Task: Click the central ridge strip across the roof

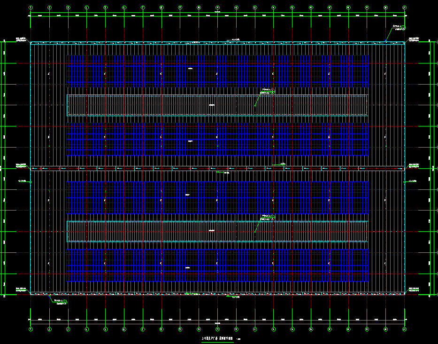Action: coord(141,168)
